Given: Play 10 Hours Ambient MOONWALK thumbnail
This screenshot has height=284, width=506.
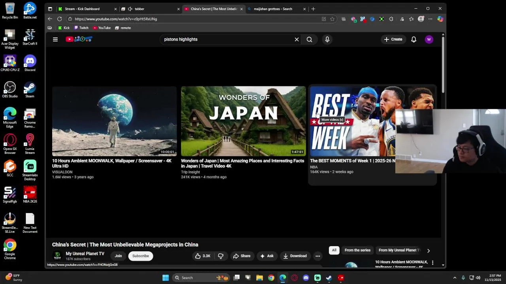Looking at the screenshot, I should tap(114, 121).
